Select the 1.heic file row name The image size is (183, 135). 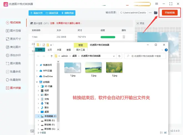35,37
